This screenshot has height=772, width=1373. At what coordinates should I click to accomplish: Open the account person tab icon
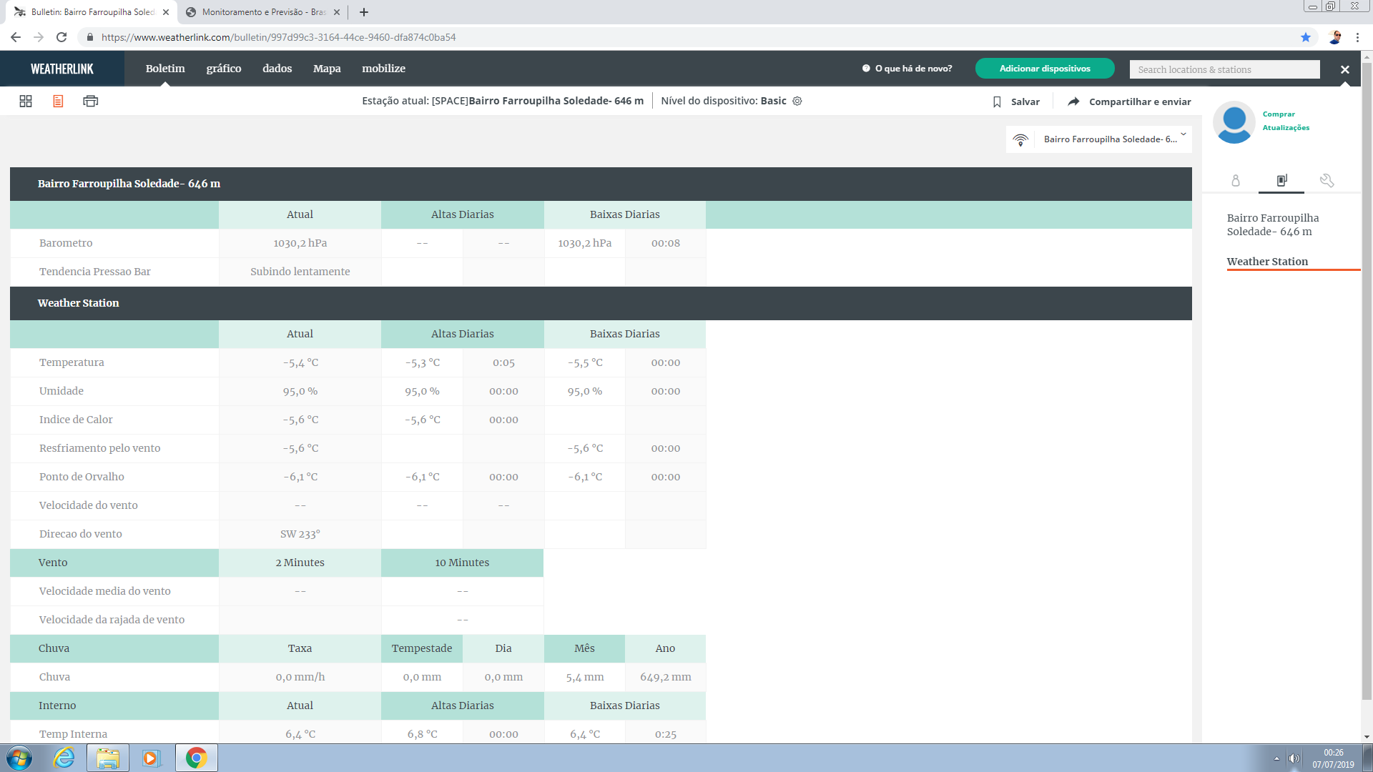1235,181
